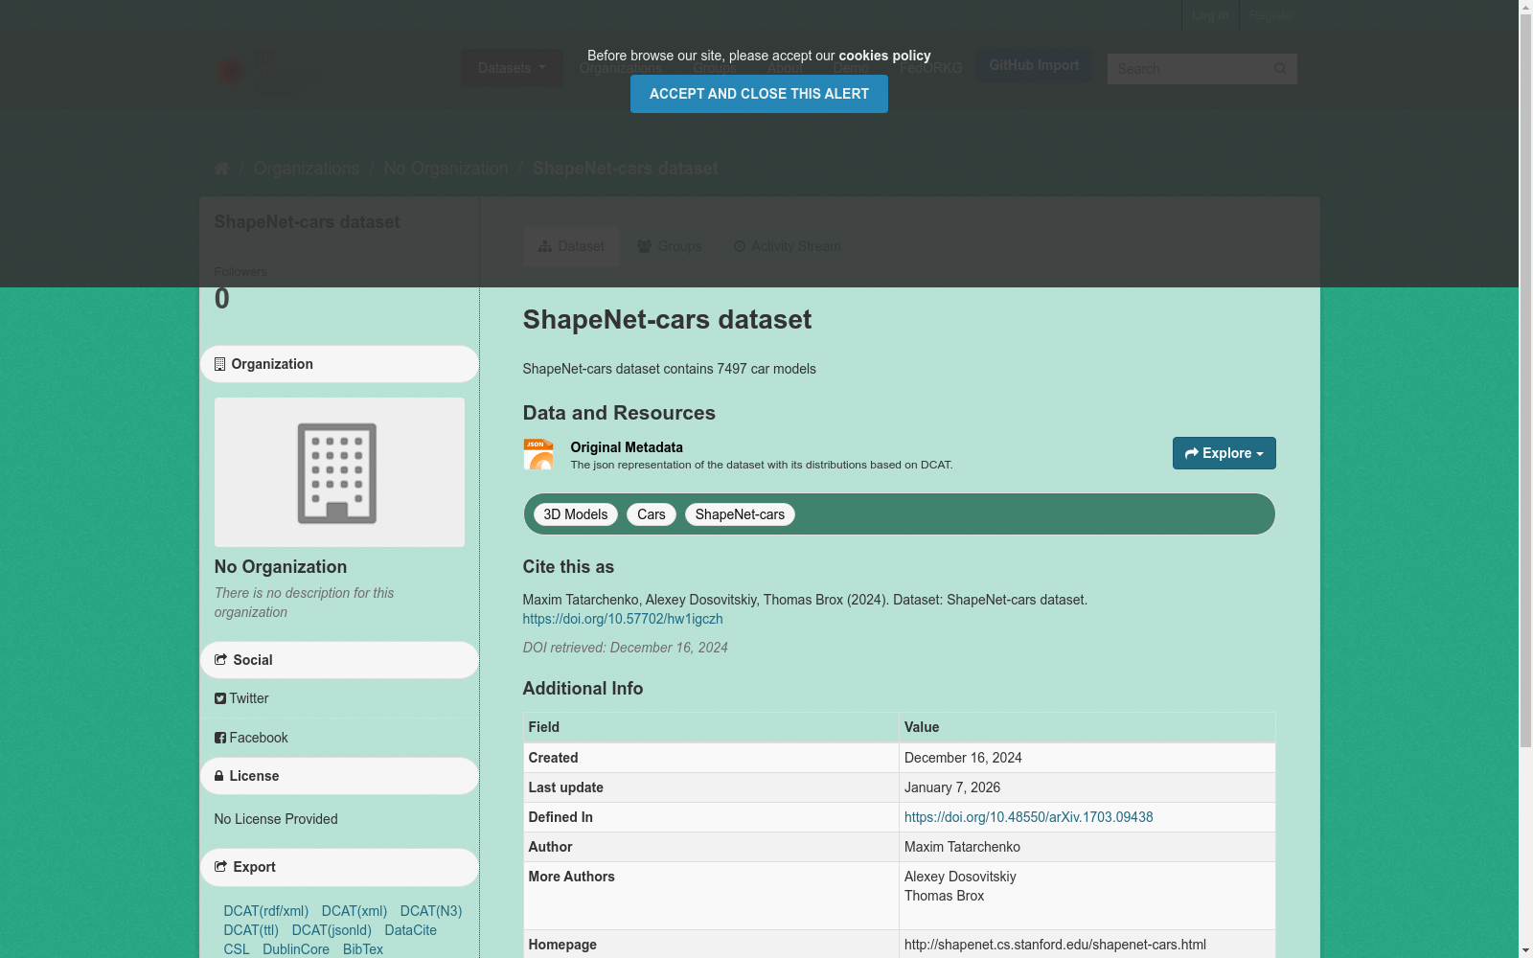Click the Author value Maxim Tatarchenko
Image resolution: width=1533 pixels, height=958 pixels.
click(x=962, y=847)
